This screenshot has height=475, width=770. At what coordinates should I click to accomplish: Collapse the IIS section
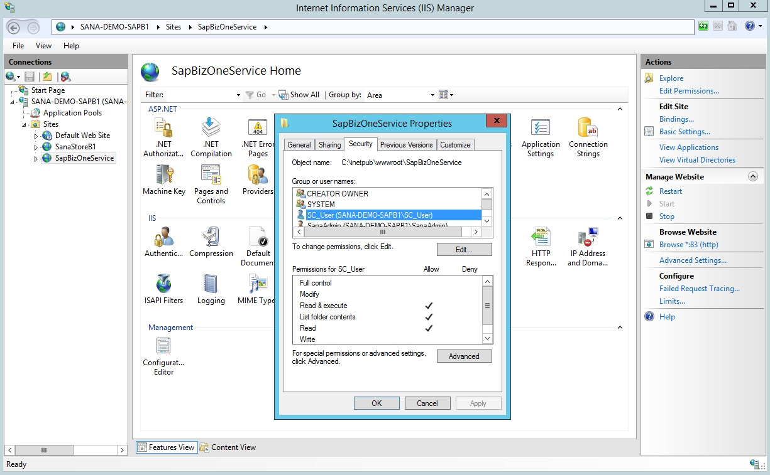point(620,218)
